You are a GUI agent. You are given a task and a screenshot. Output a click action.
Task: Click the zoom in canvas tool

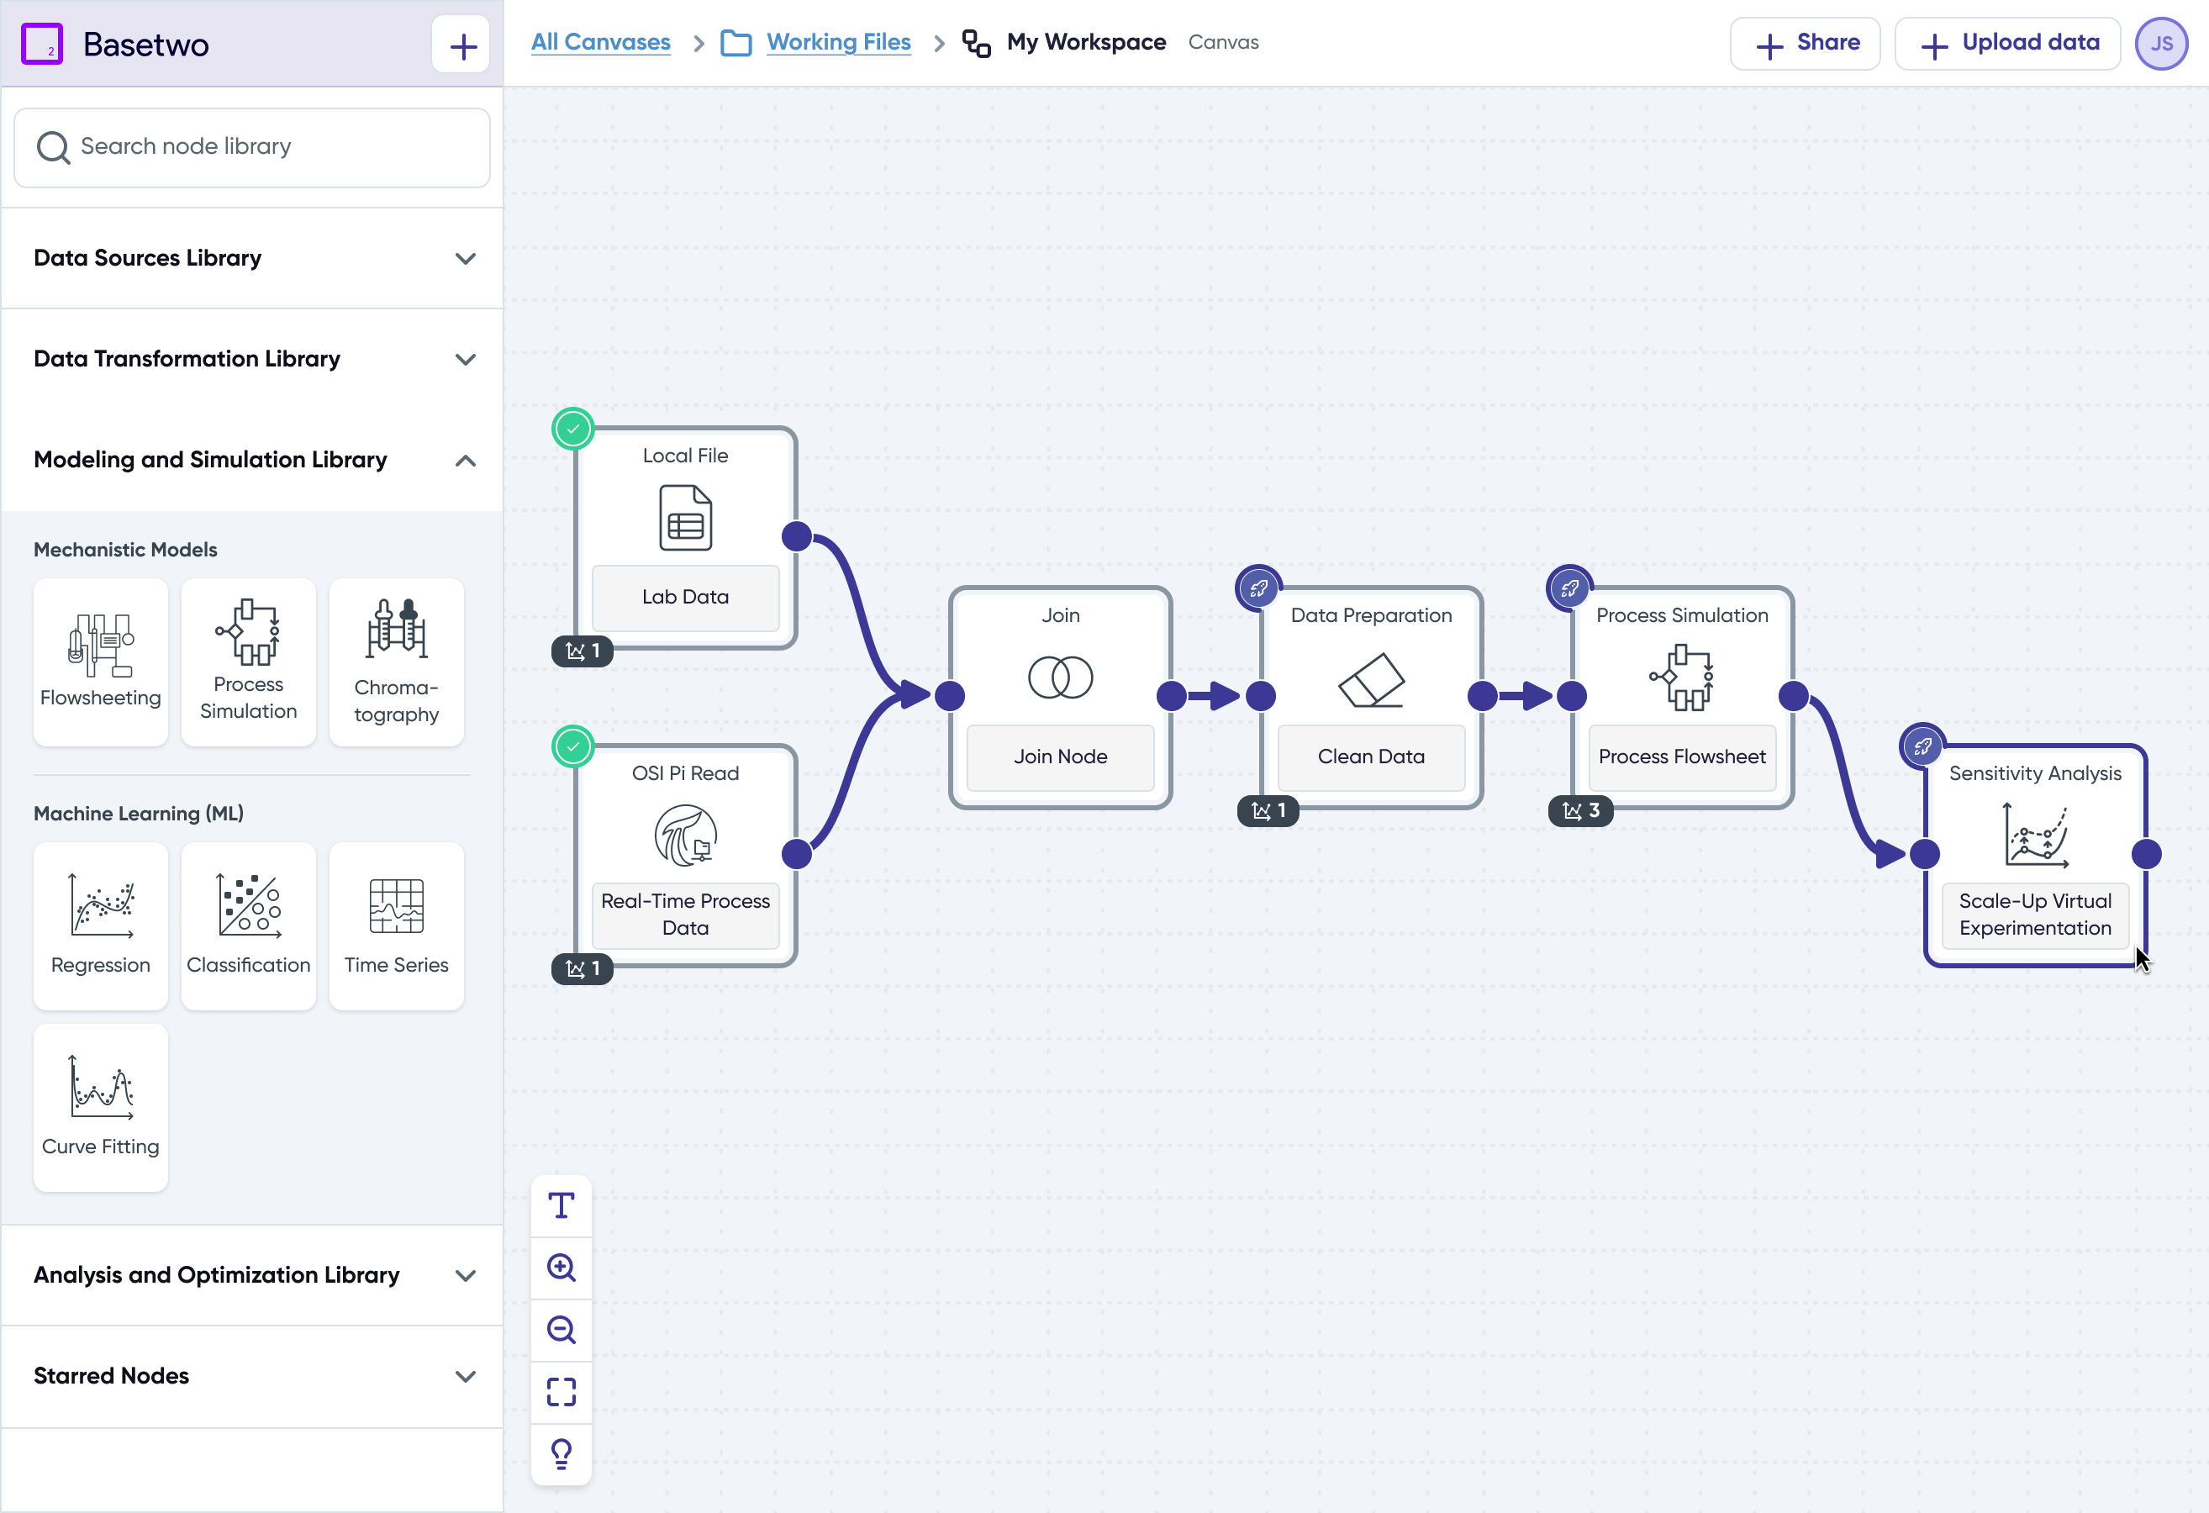coord(561,1267)
